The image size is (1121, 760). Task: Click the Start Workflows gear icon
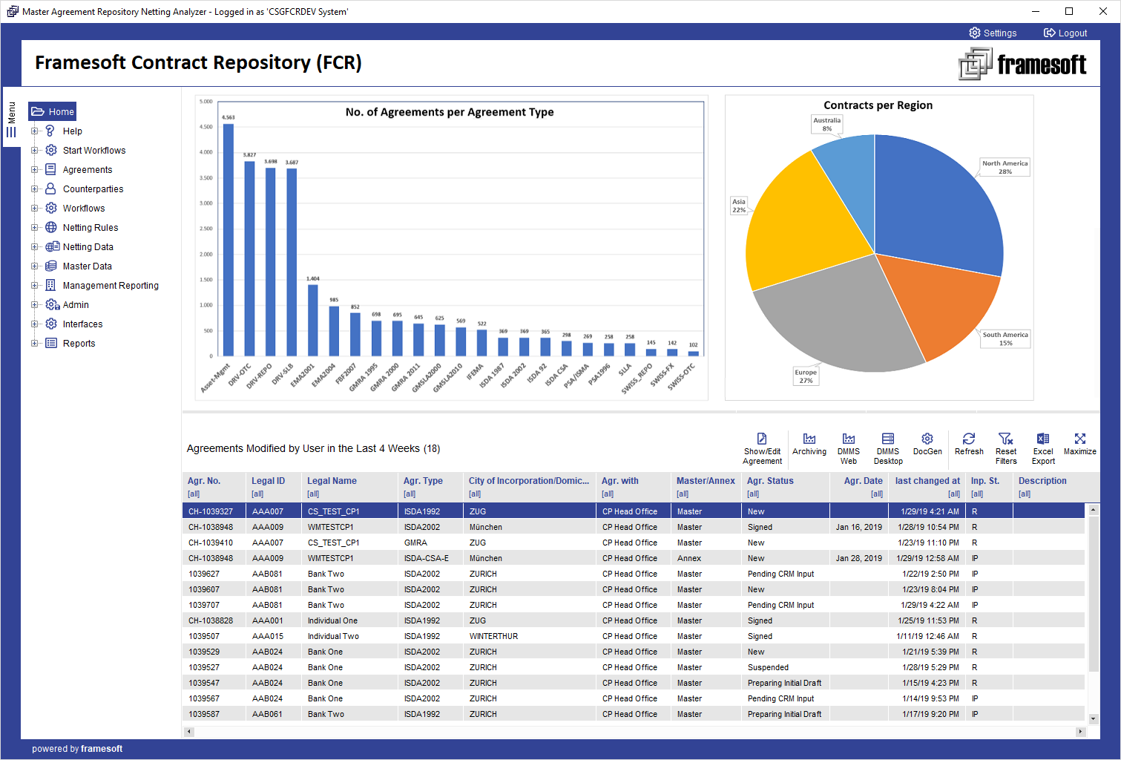coord(51,150)
